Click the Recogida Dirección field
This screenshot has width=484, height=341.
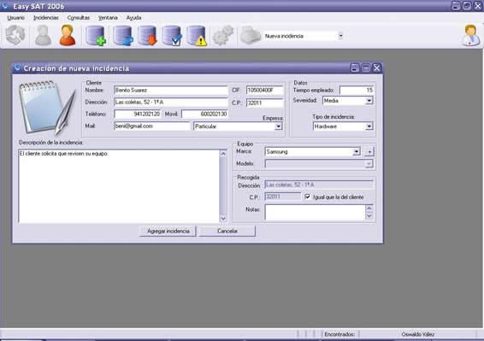319,185
